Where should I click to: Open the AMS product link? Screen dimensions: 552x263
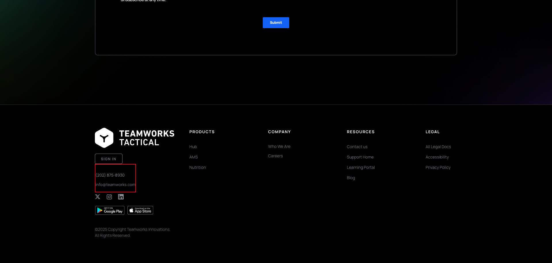pyautogui.click(x=193, y=157)
